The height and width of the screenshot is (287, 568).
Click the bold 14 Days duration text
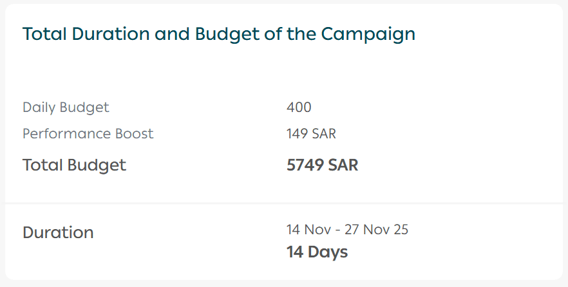(x=317, y=252)
